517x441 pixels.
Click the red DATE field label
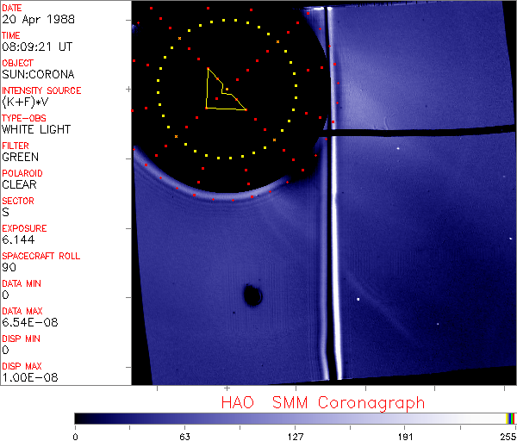[13, 8]
